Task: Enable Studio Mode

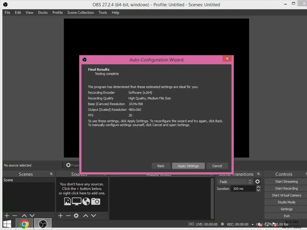Action: click(286, 202)
